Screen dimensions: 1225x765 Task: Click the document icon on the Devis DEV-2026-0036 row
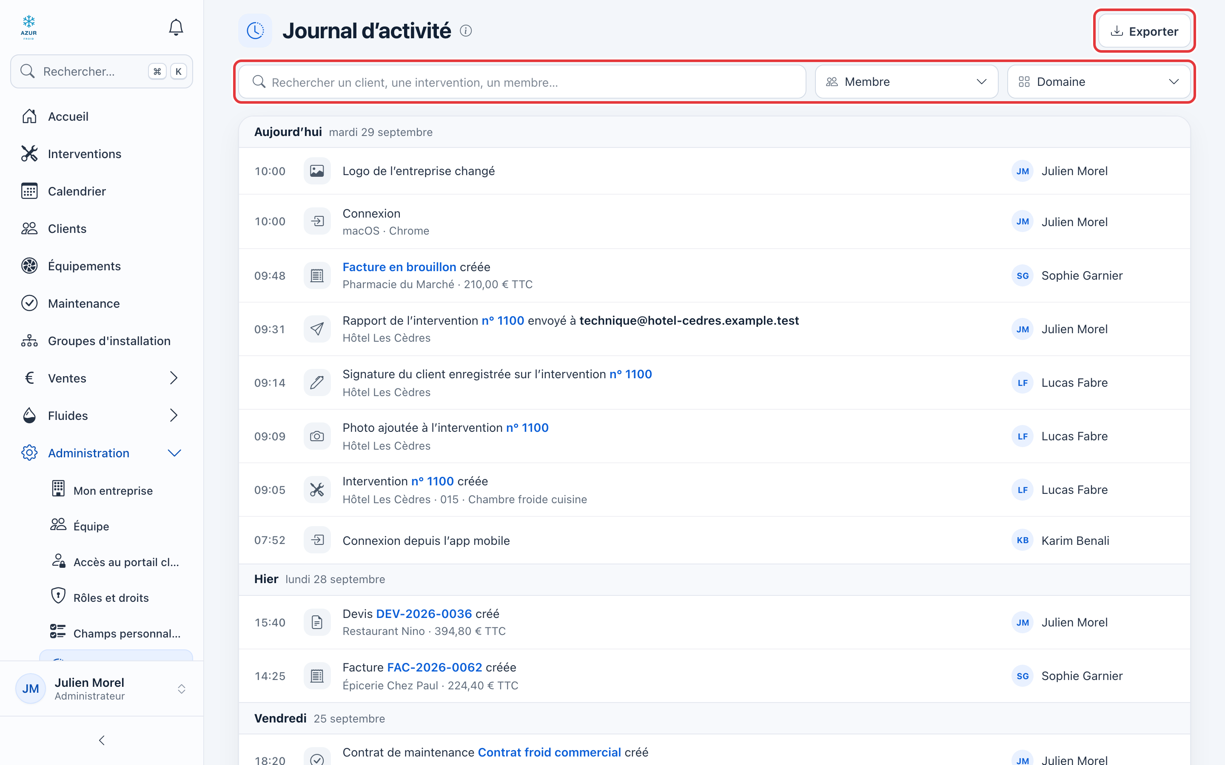click(x=317, y=622)
